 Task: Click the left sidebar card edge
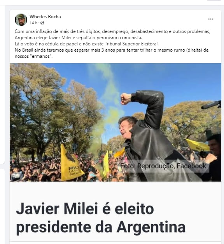click(2, 84)
